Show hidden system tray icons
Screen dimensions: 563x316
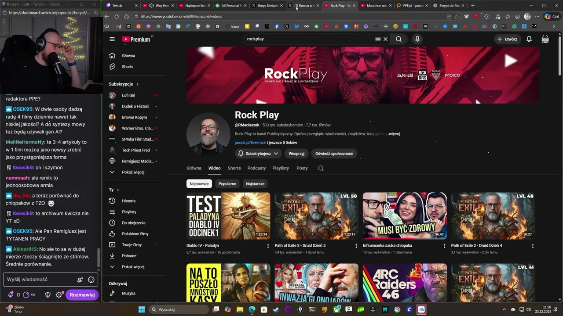pyautogui.click(x=504, y=309)
